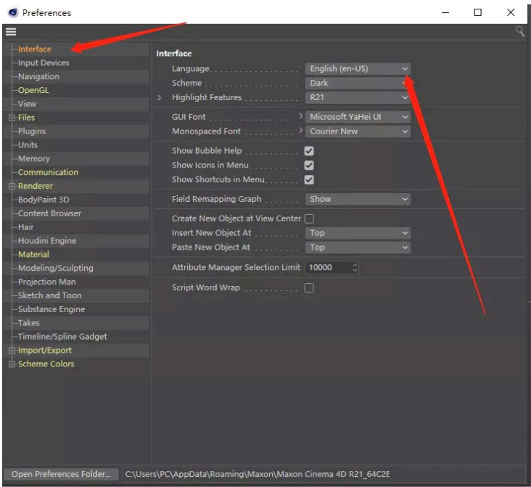Uncheck Show Shortcuts in Menu
This screenshot has height=487, width=531.
click(x=309, y=179)
